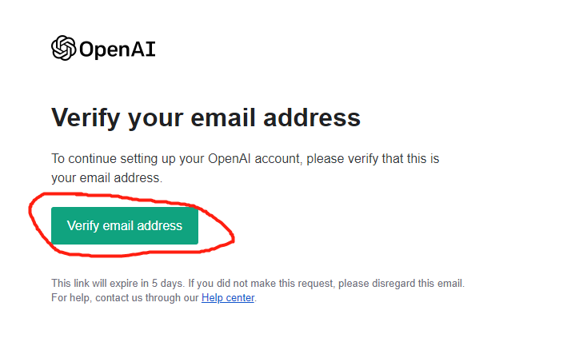
Task: Select the word address in the large heading
Action: pos(312,118)
